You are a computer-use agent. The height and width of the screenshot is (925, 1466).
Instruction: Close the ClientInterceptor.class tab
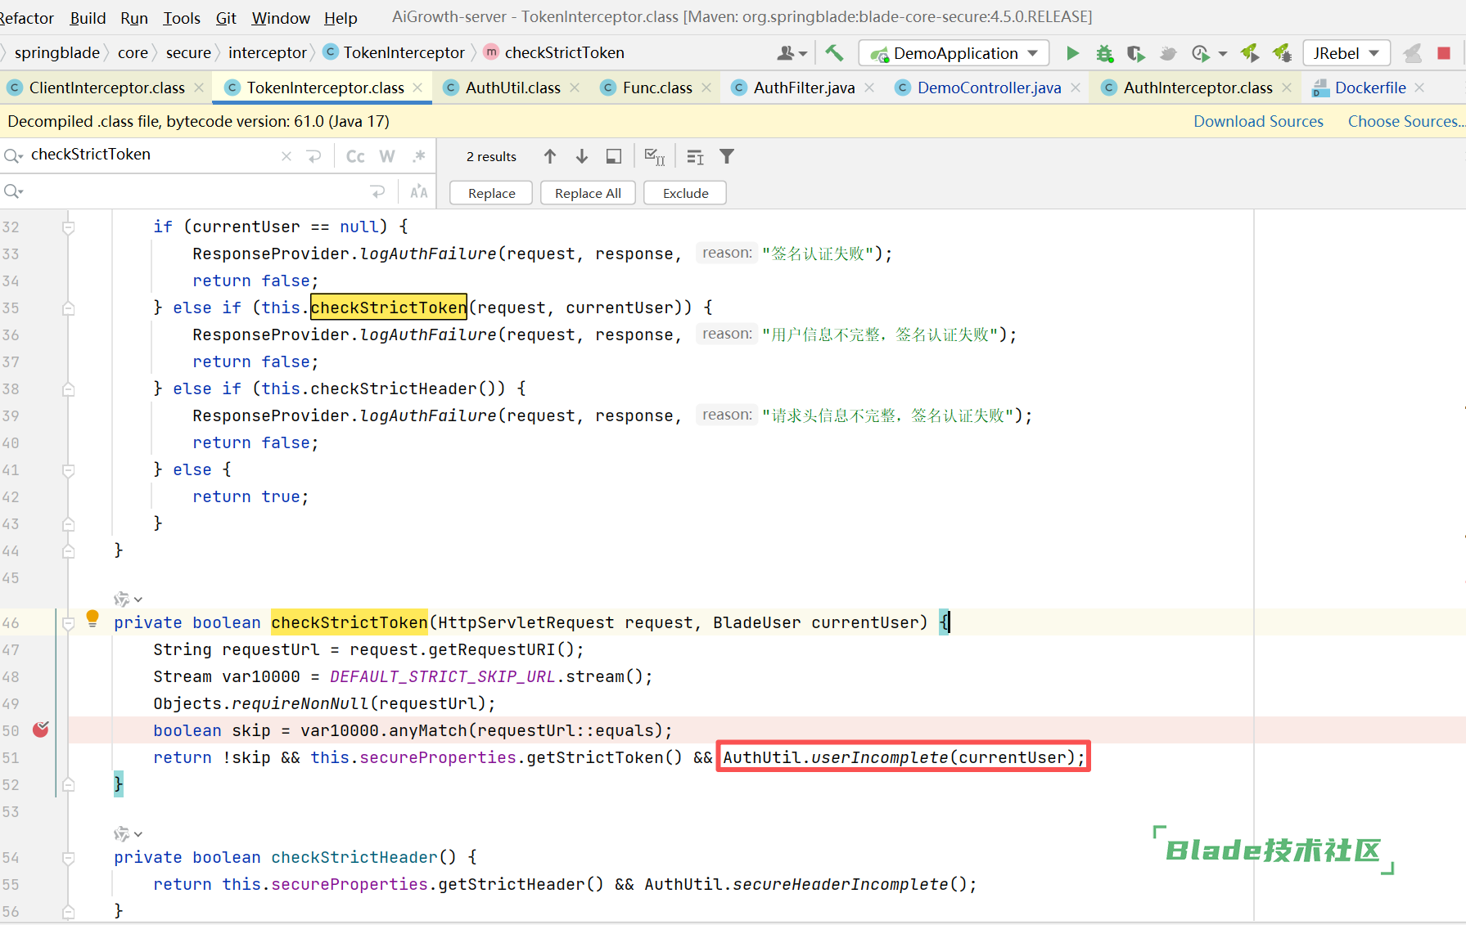click(x=199, y=88)
